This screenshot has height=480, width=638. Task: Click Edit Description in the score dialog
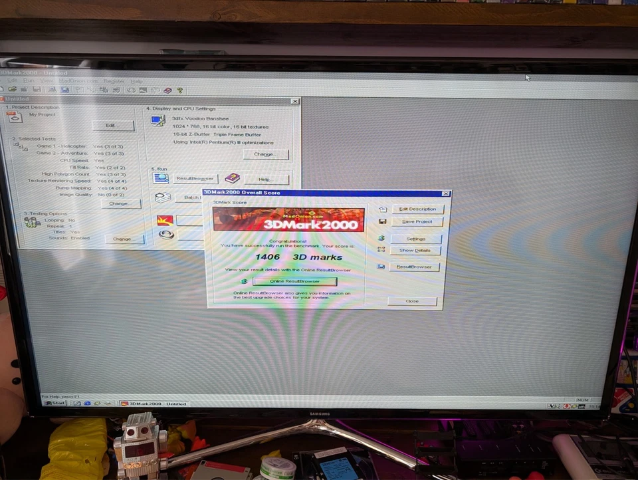(417, 209)
